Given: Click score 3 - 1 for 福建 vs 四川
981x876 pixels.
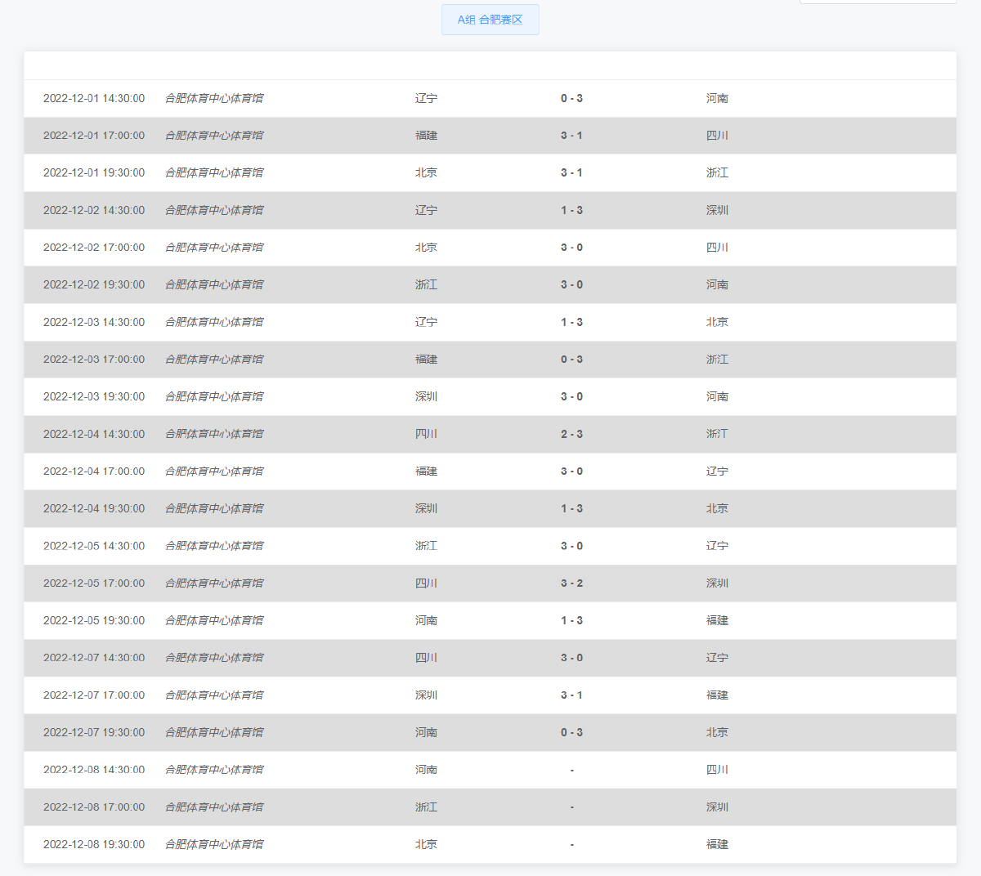Looking at the screenshot, I should click(571, 136).
